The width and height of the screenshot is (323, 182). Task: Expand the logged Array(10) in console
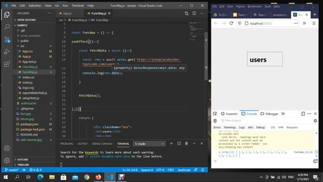point(220,152)
